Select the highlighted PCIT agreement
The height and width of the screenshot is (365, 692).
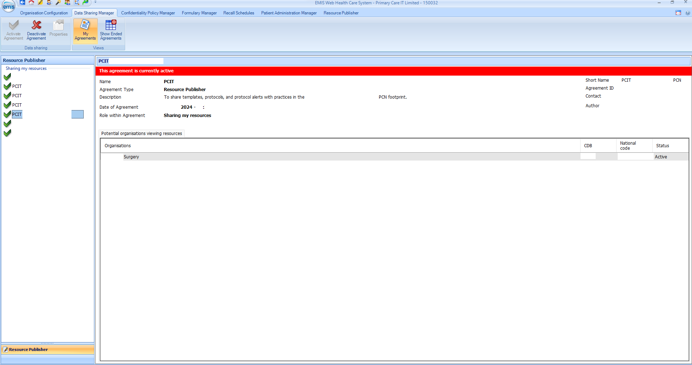[x=17, y=114]
